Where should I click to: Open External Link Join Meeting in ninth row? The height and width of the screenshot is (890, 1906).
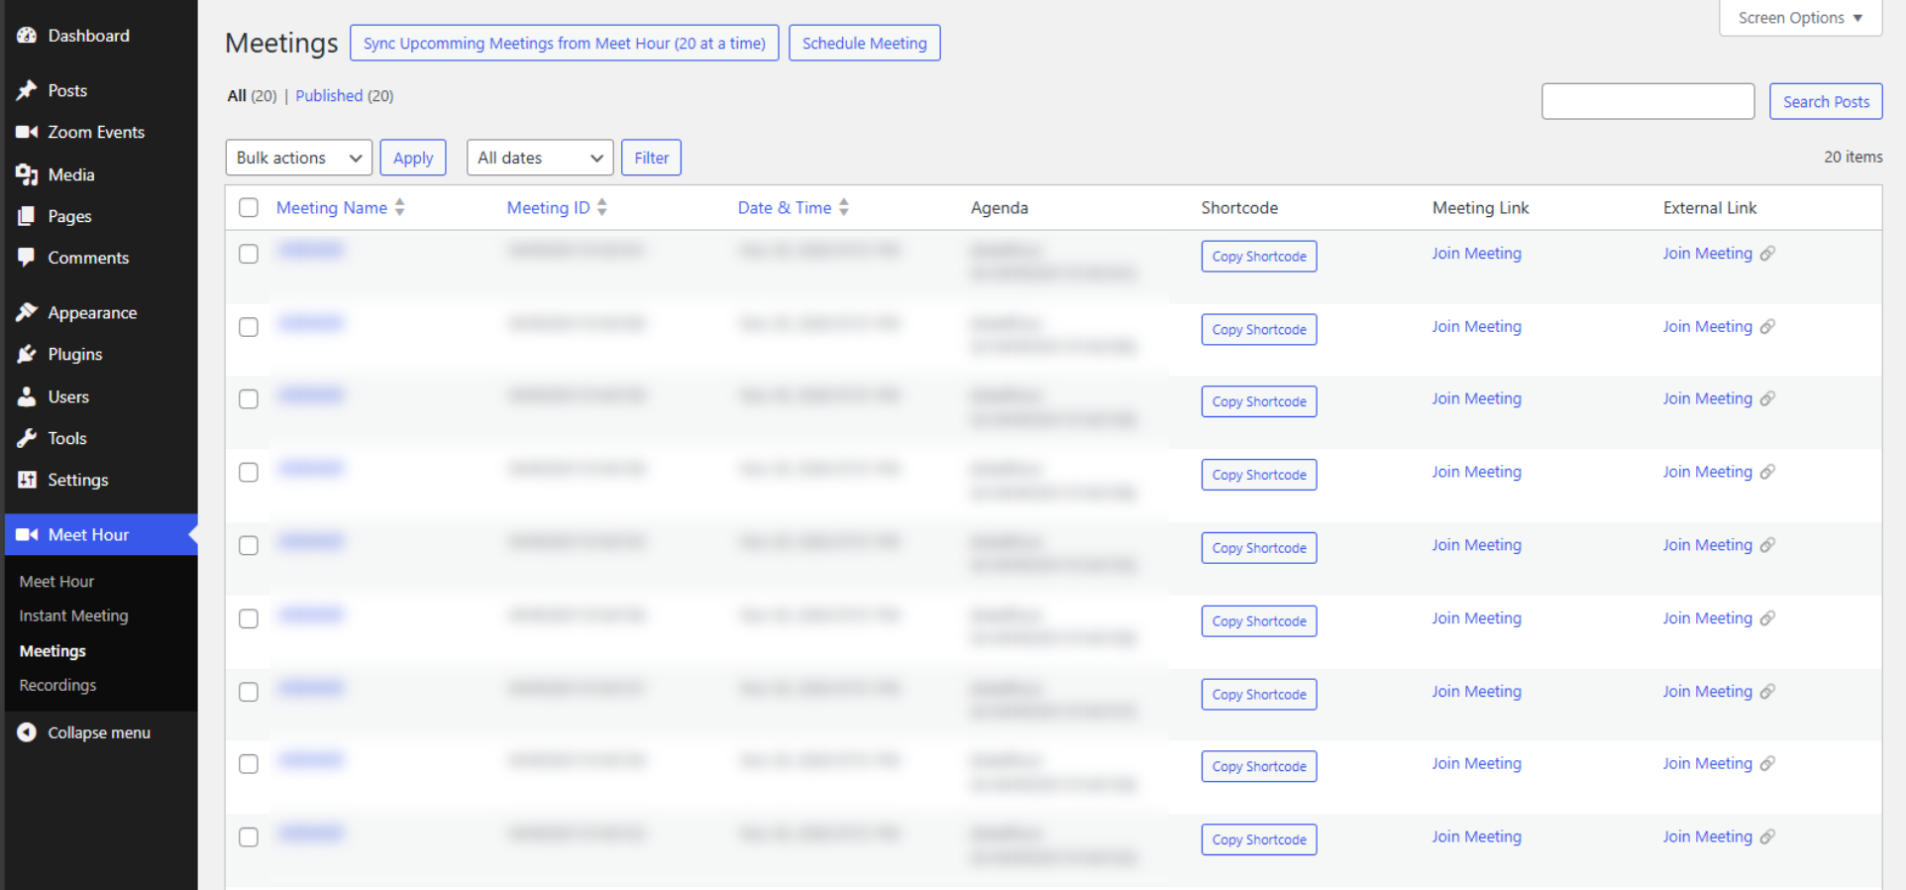pos(1708,836)
